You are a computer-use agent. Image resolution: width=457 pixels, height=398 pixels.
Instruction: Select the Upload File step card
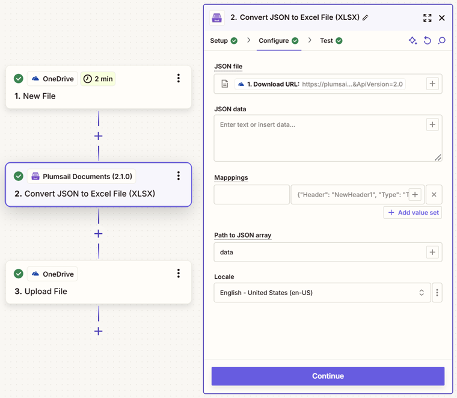pos(99,283)
